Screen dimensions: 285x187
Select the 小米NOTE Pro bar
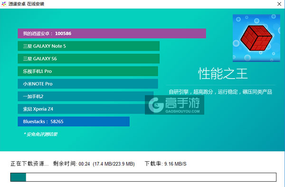88,84
